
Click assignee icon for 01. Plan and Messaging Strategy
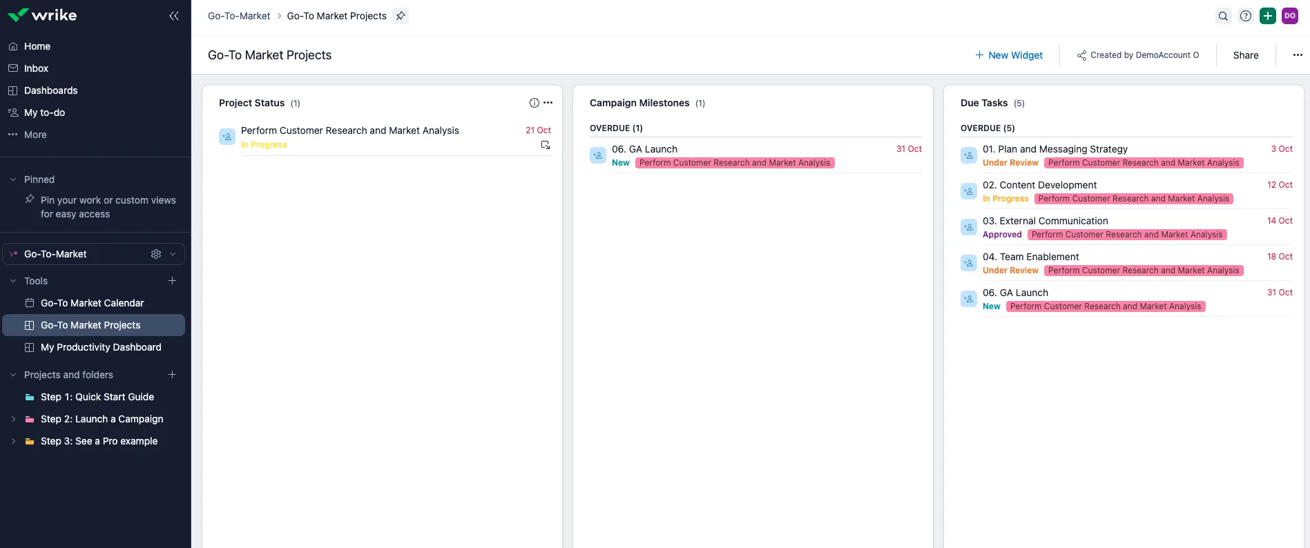point(969,155)
